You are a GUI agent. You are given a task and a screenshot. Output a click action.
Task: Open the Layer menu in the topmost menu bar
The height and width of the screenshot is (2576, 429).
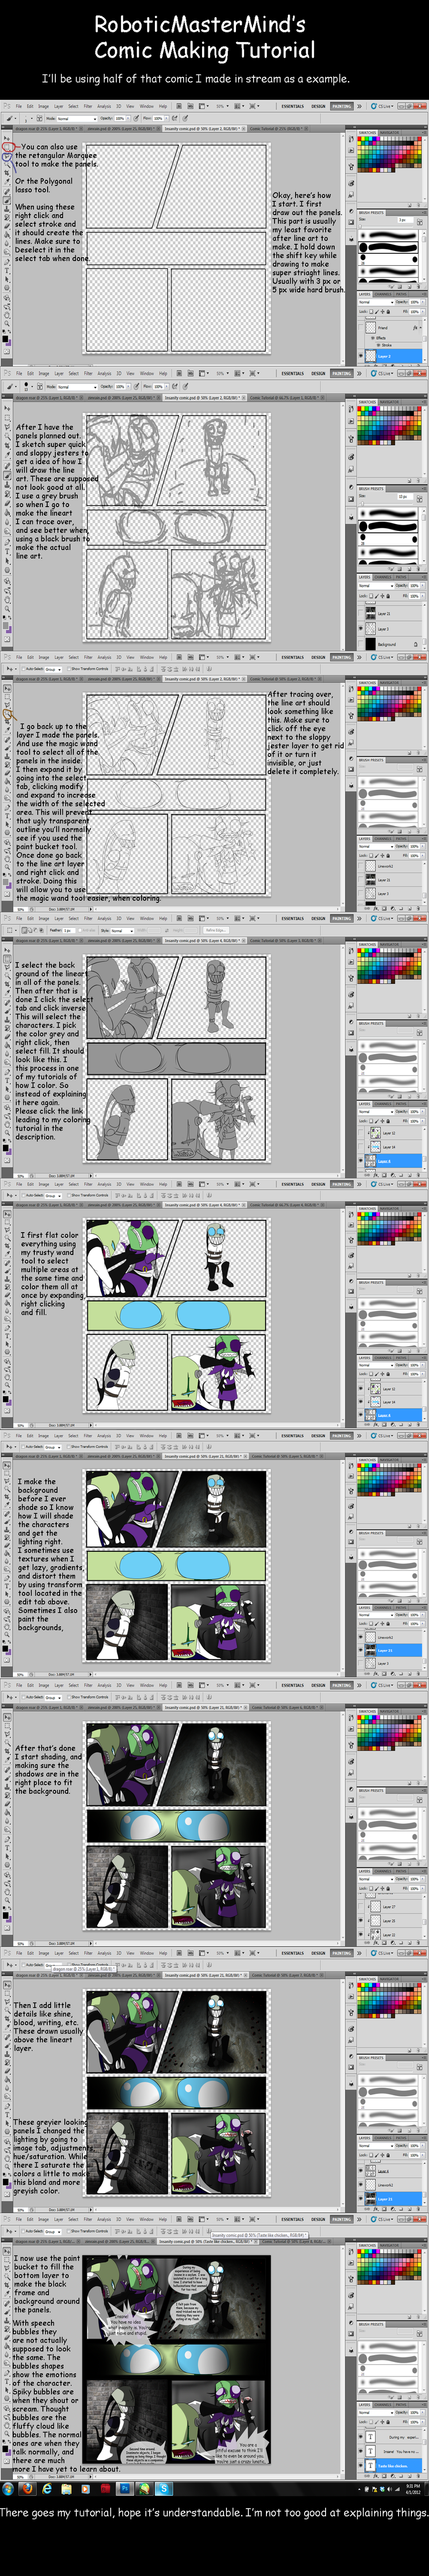click(58, 106)
